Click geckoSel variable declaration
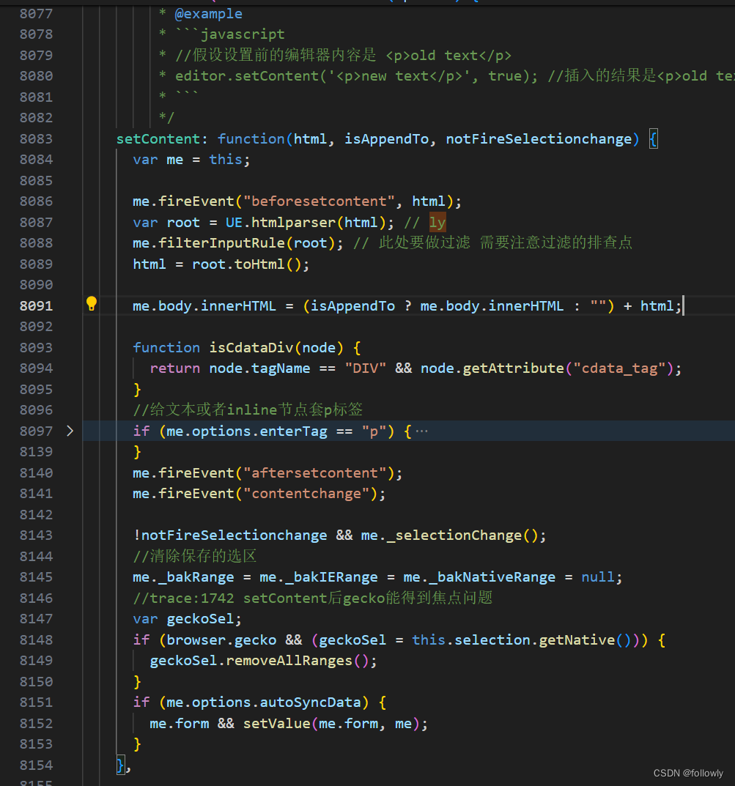Screen dimensions: 735x786 200,619
